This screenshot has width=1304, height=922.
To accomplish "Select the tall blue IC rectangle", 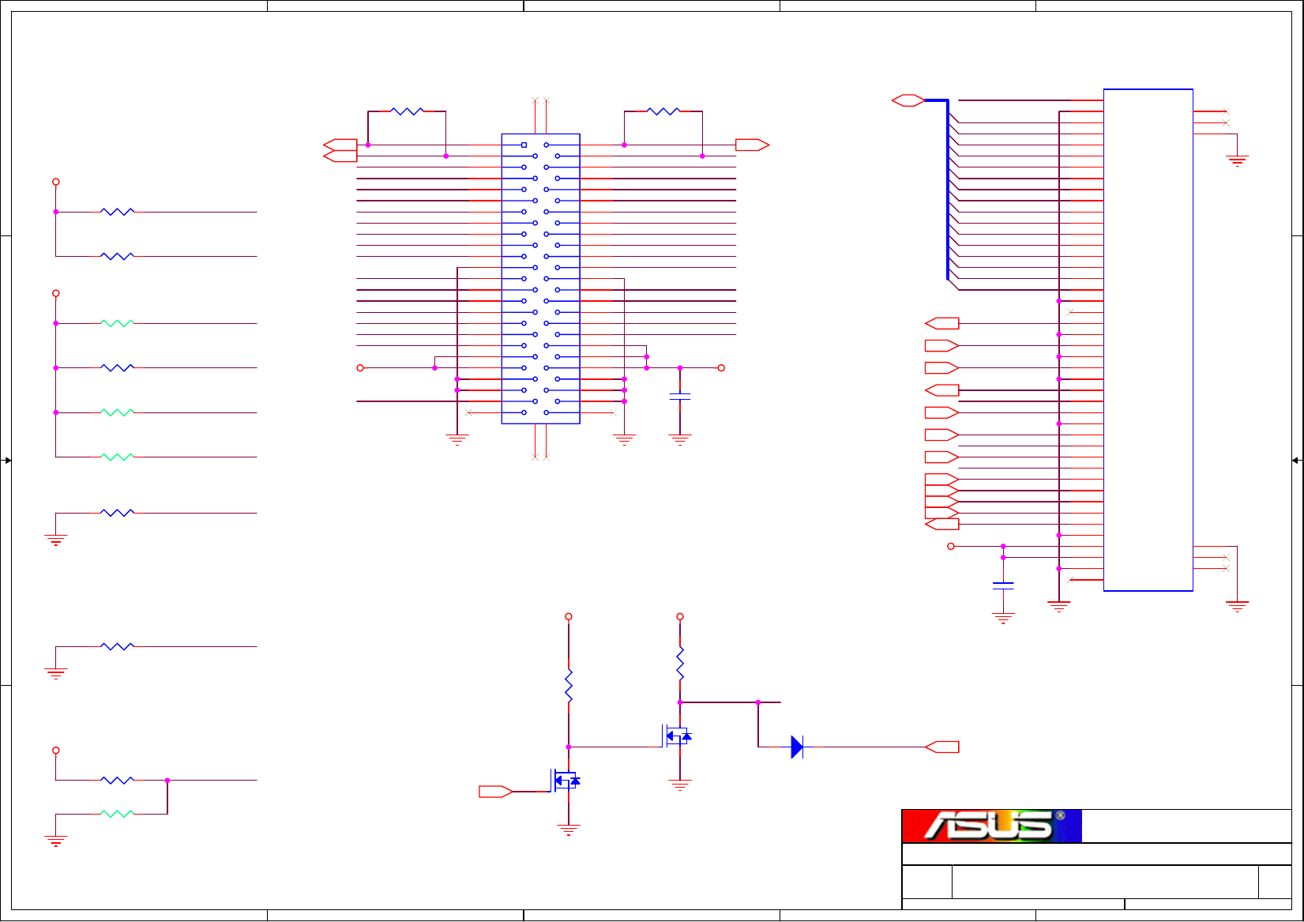I will pyautogui.click(x=1148, y=340).
